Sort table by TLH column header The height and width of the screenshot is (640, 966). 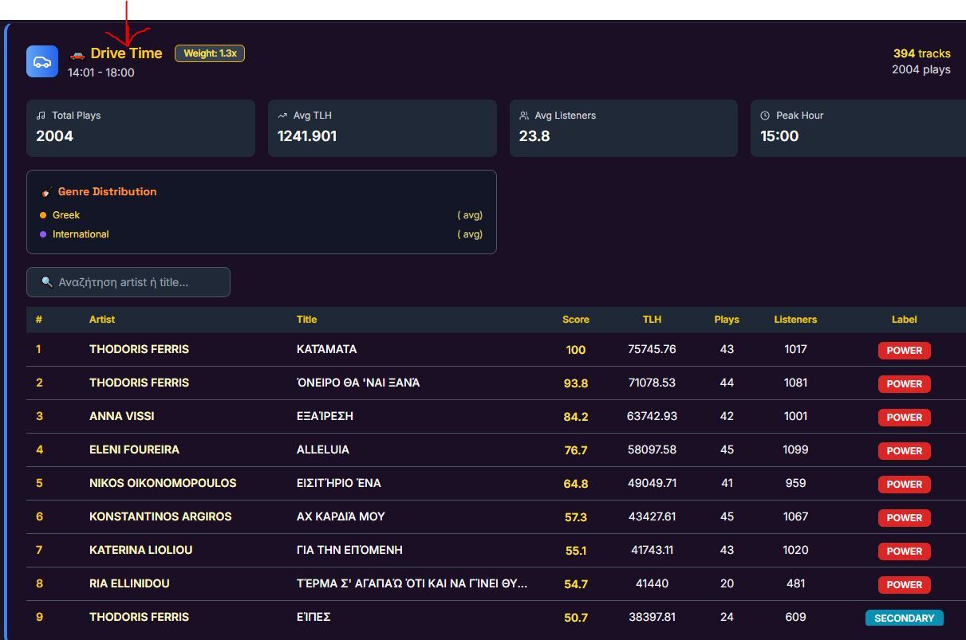(652, 320)
